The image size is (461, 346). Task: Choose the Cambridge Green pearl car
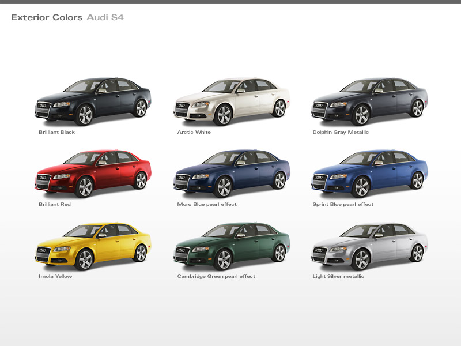pos(231,246)
